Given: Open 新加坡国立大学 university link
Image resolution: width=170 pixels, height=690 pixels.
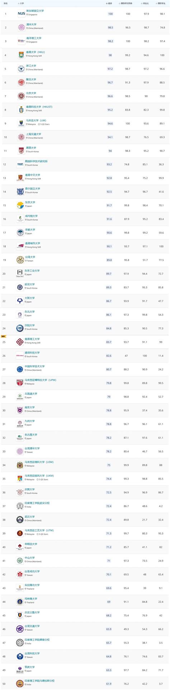Looking at the screenshot, I should 35,11.
